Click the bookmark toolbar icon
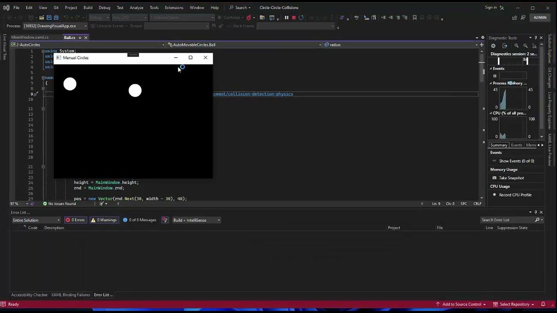Viewport: 557px width, 313px height. coord(415,18)
